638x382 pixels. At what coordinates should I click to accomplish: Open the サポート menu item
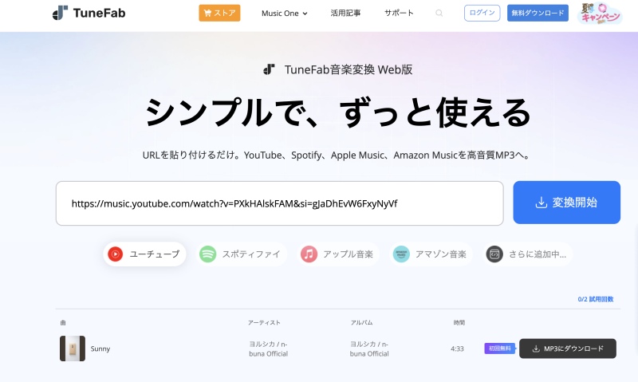point(399,13)
